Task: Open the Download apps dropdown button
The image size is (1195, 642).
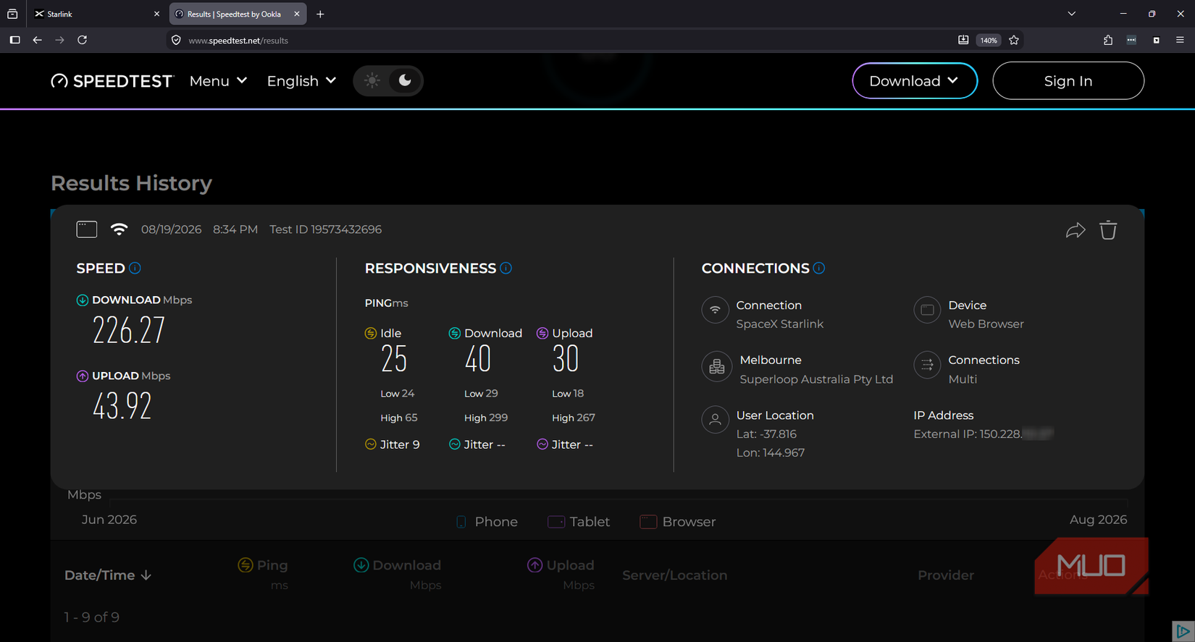Action: pyautogui.click(x=915, y=80)
